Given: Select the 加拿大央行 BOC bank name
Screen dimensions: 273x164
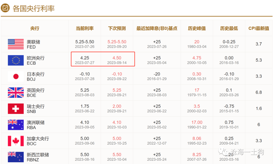Looking at the screenshot, I should tap(38, 141).
